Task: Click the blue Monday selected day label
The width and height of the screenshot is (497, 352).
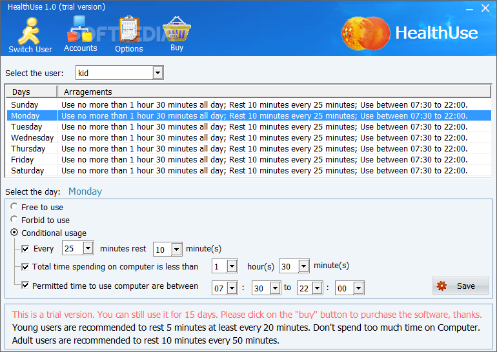Action: click(x=85, y=191)
